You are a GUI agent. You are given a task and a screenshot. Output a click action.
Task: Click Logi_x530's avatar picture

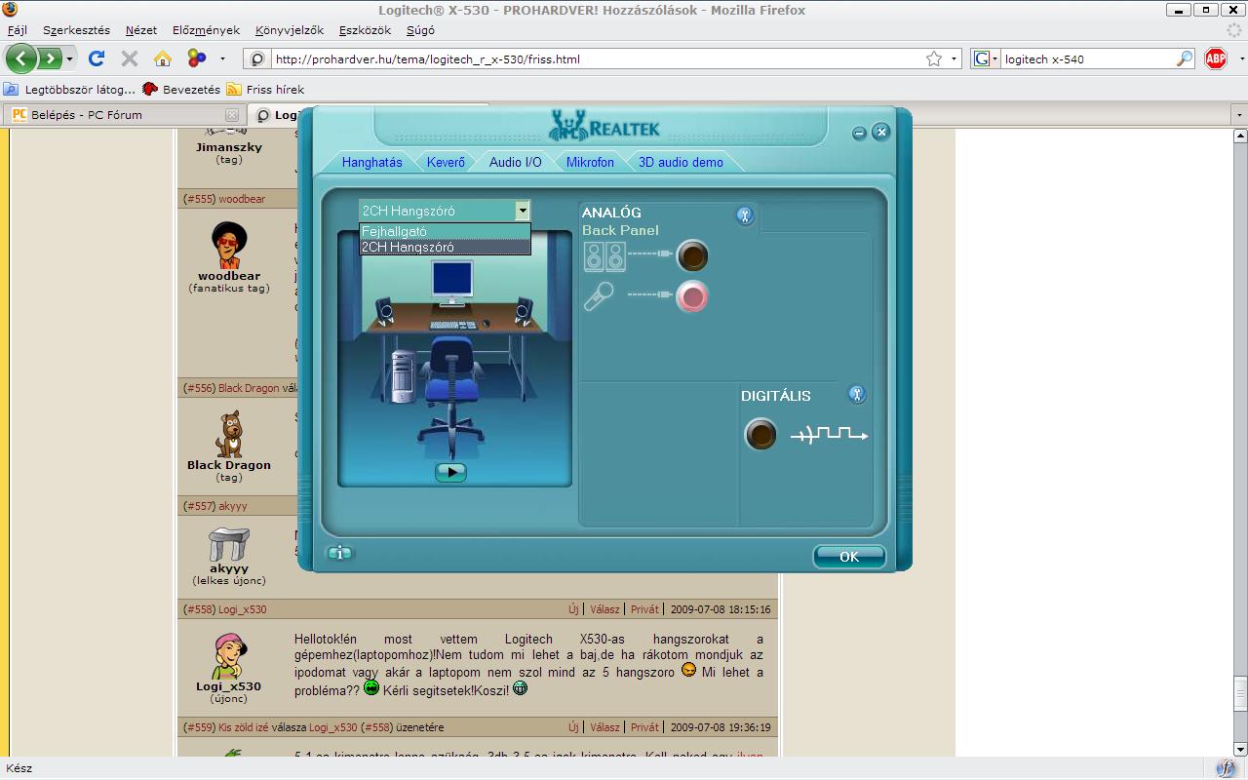(x=229, y=656)
